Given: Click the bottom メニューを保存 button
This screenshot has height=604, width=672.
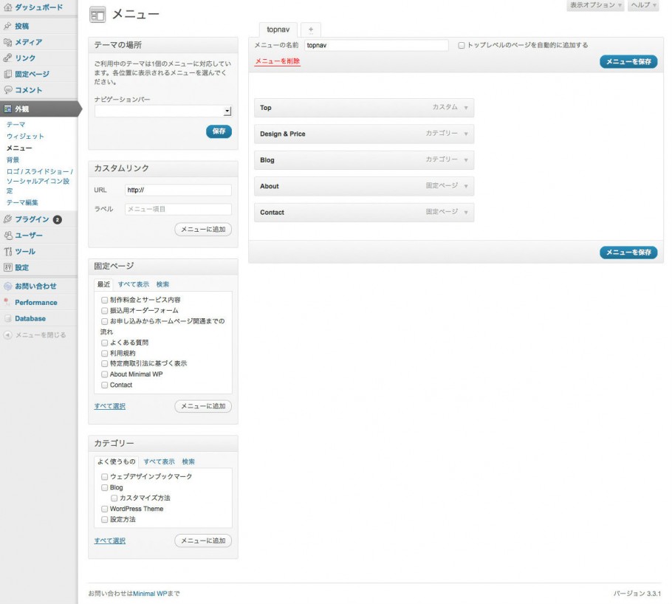Looking at the screenshot, I should pyautogui.click(x=628, y=253).
